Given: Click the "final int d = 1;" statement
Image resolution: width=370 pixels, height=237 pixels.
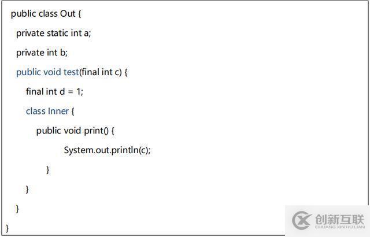Looking at the screenshot, I should [x=54, y=91].
